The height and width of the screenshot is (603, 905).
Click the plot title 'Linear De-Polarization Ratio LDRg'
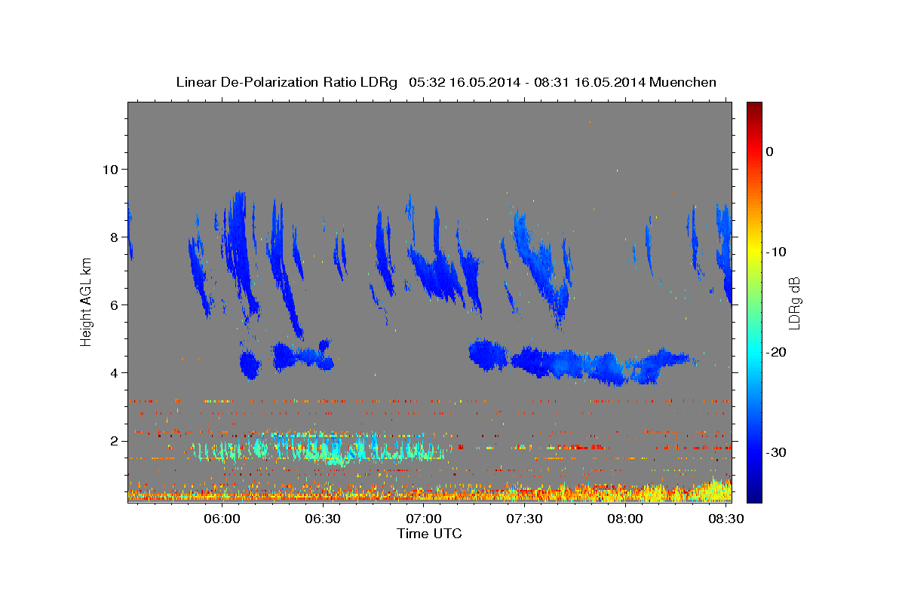tap(287, 82)
